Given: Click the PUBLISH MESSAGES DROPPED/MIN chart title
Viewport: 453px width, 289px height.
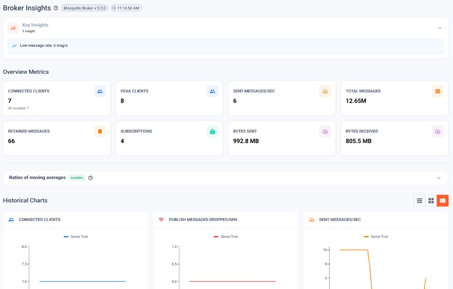Looking at the screenshot, I should pos(203,220).
